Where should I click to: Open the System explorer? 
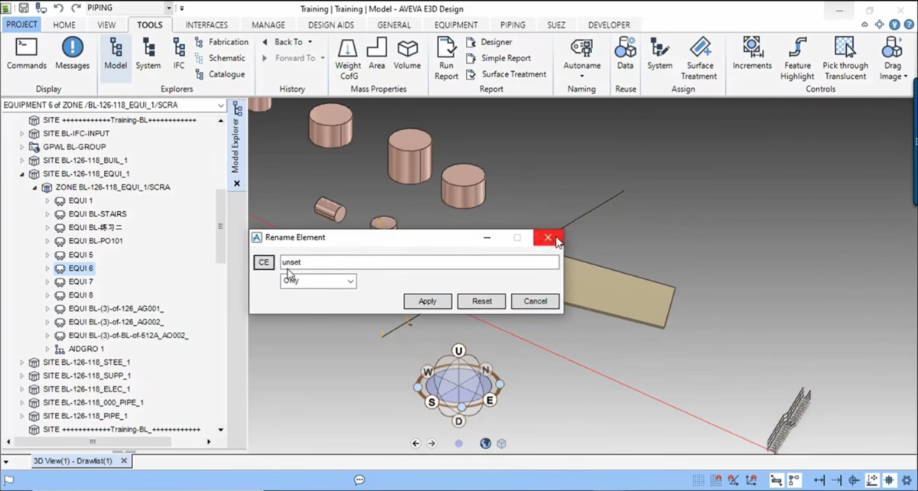tap(148, 54)
